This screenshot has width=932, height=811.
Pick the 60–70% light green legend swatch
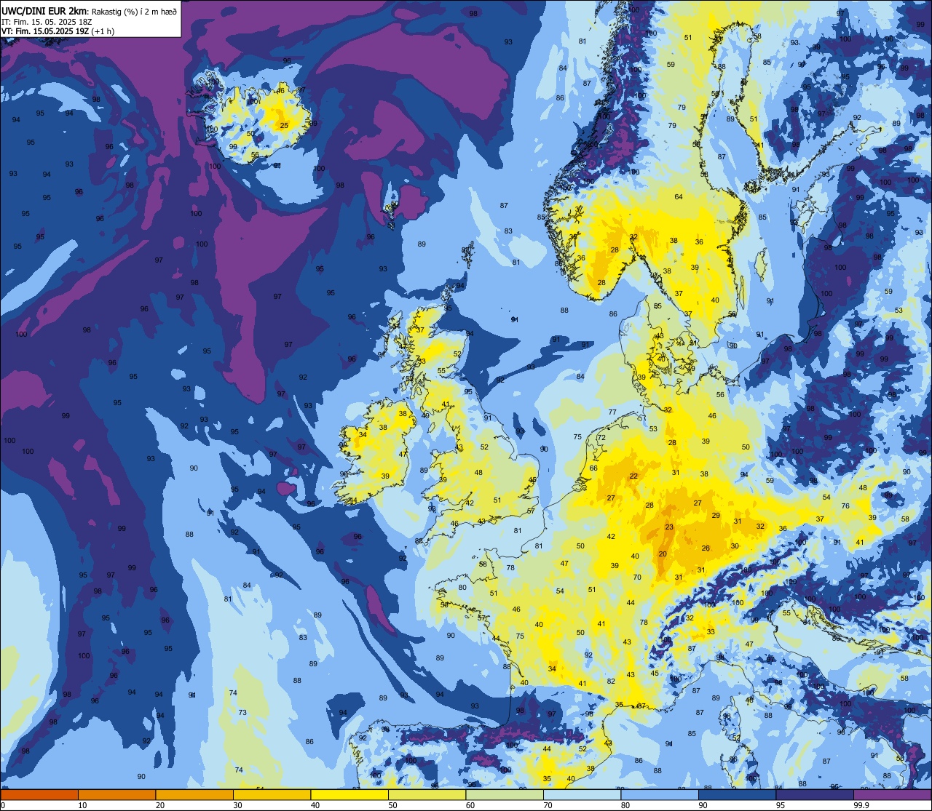pos(505,794)
